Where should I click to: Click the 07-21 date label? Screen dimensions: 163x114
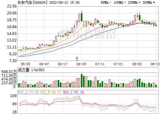[118, 64]
